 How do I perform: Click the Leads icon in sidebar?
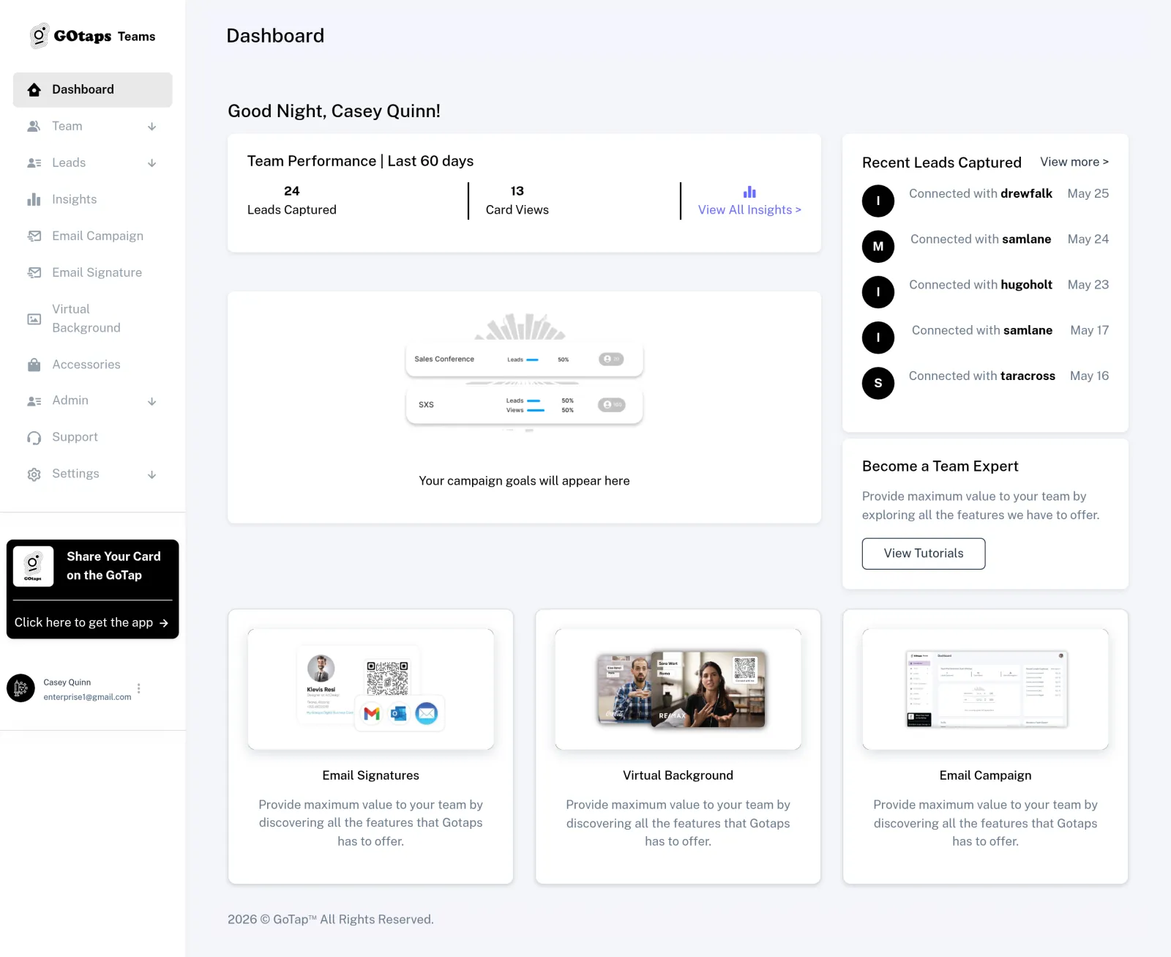coord(34,163)
